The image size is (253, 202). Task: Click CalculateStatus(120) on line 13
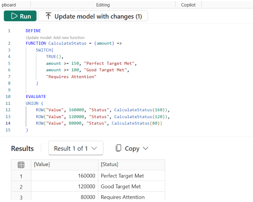pos(140,117)
